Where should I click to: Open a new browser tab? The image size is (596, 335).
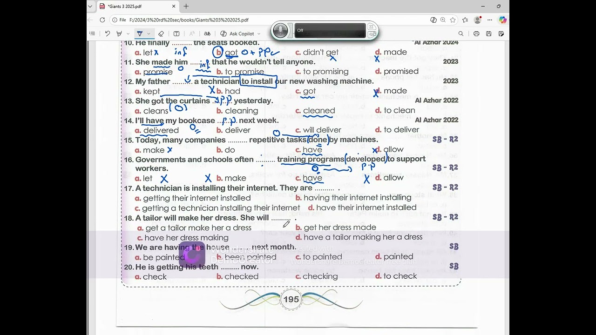[x=186, y=7]
